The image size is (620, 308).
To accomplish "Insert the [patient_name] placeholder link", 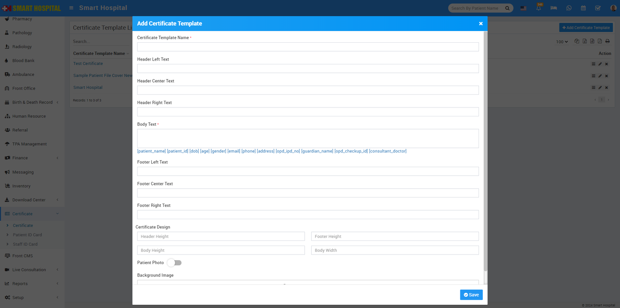I will coord(151,151).
